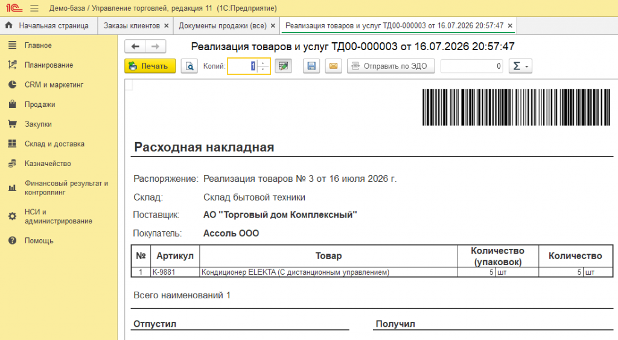The width and height of the screenshot is (618, 340).
Task: Click the Печать button
Action: pos(150,66)
